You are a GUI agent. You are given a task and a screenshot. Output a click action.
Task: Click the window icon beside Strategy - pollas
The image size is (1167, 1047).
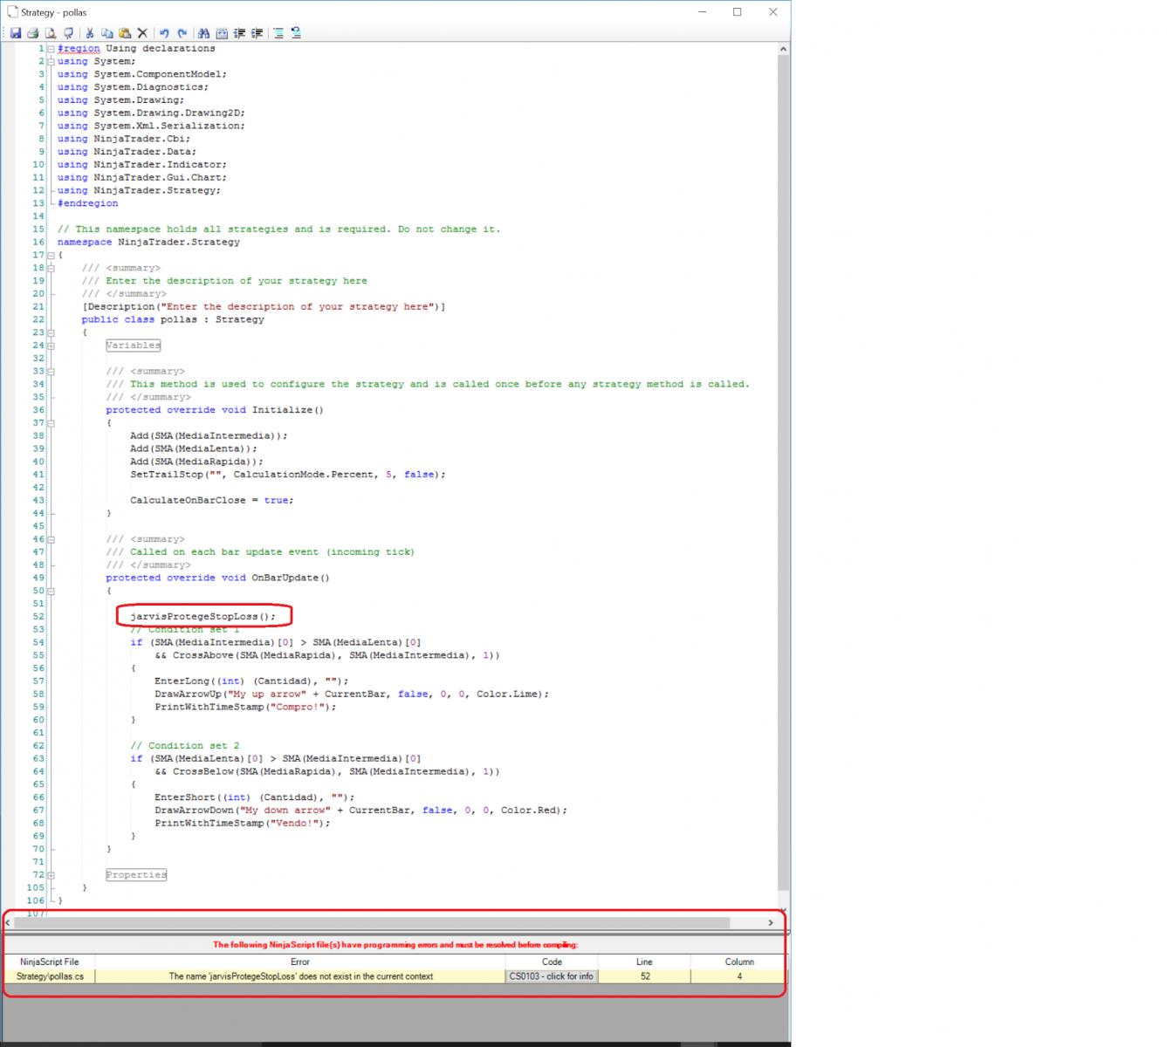12,12
